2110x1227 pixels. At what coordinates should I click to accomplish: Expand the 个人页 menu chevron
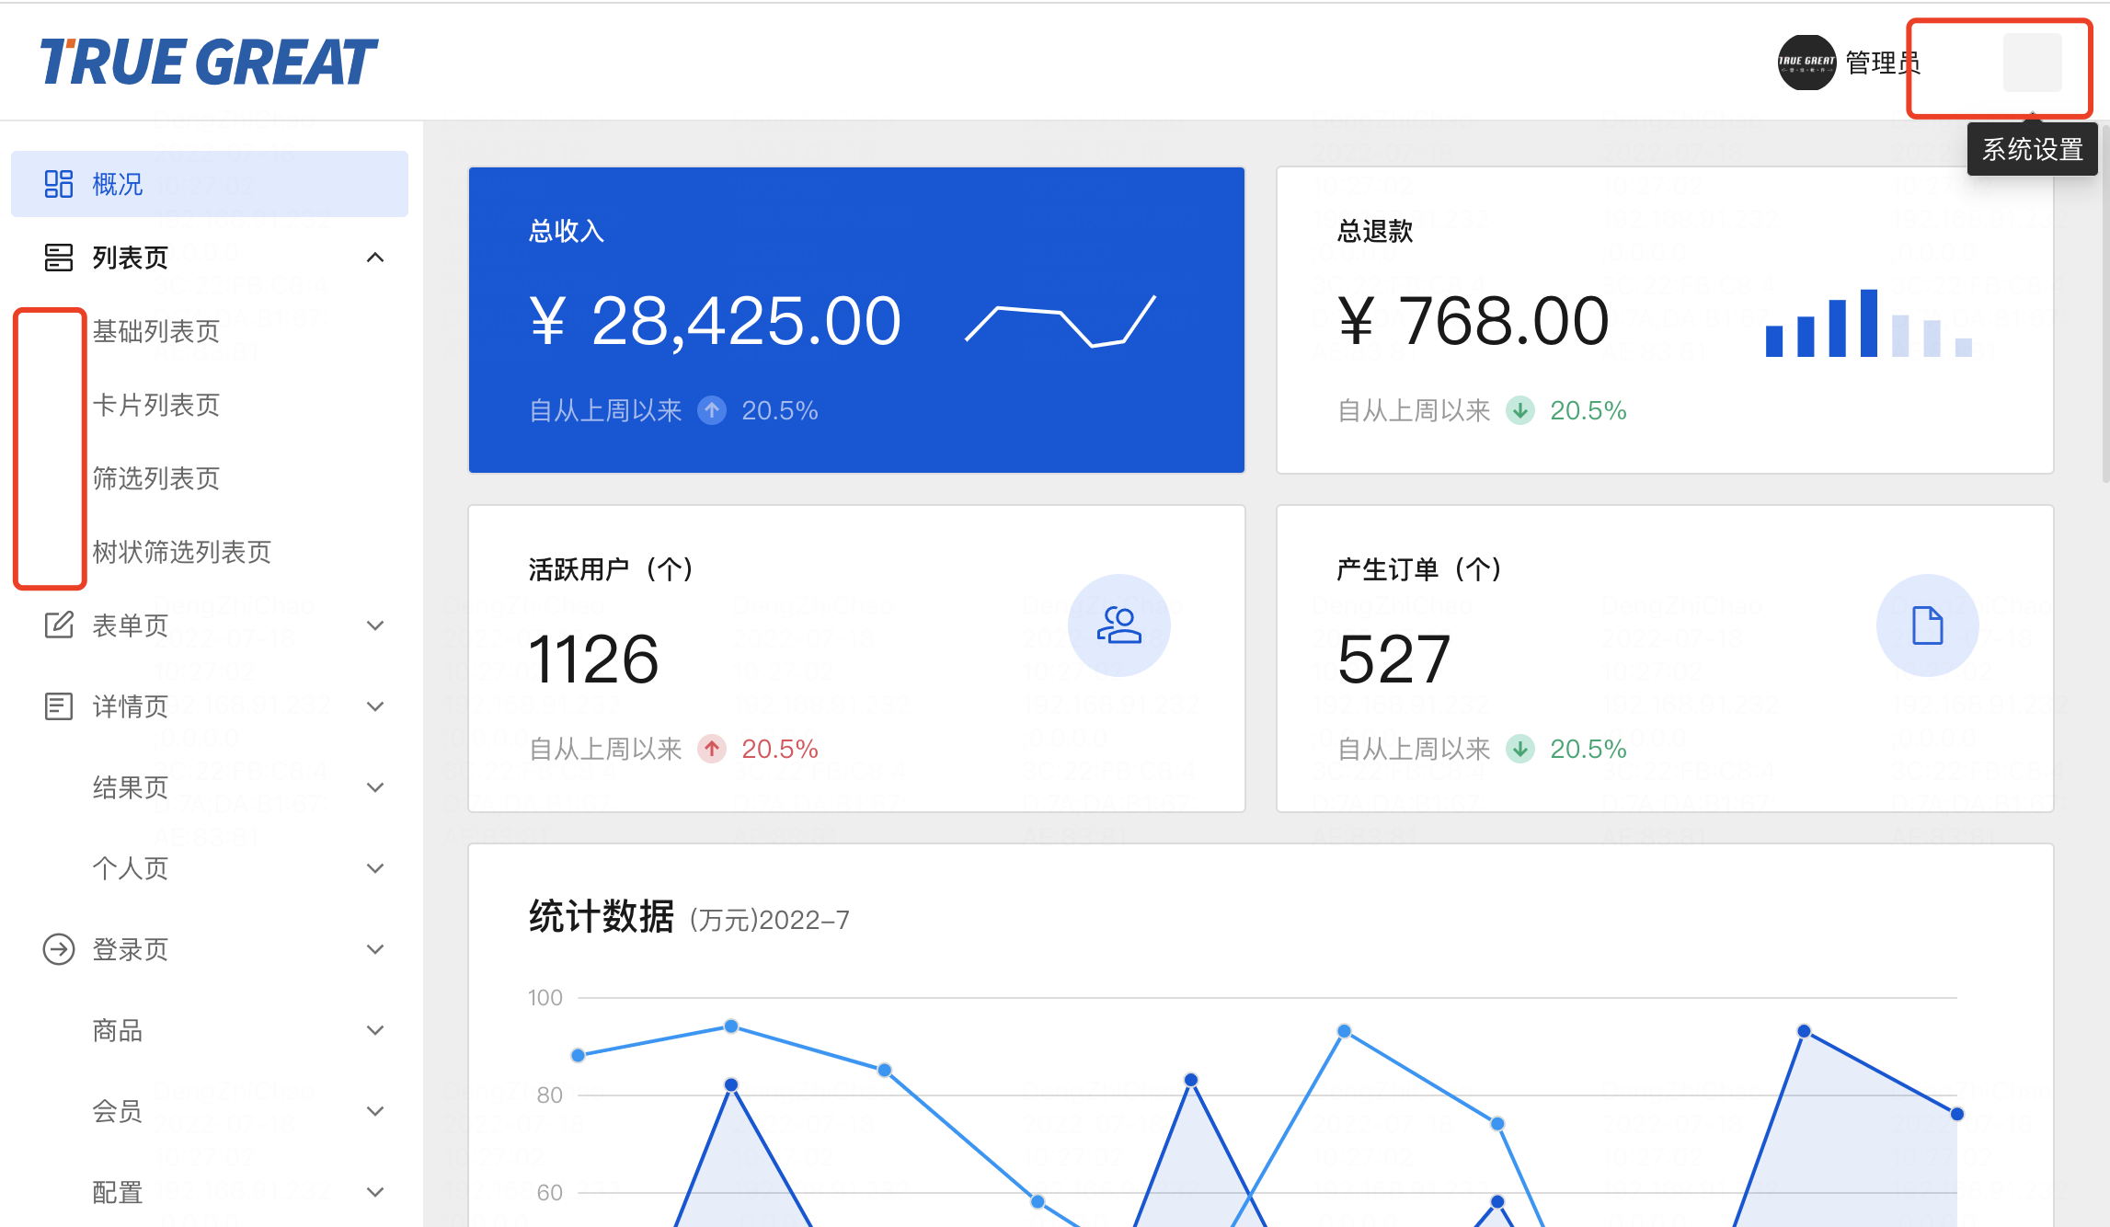point(375,868)
